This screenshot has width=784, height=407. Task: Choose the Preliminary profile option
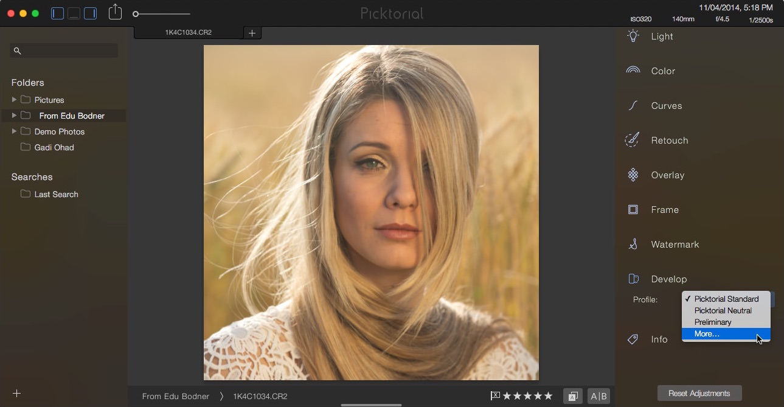pos(726,322)
